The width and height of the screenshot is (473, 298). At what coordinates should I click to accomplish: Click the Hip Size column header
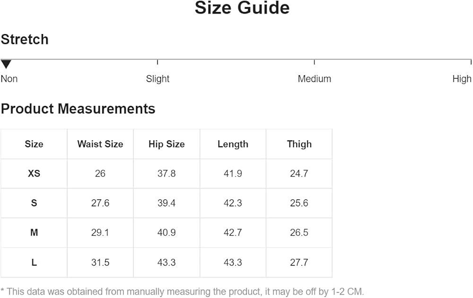(166, 144)
